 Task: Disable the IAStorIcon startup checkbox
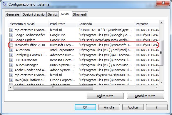pyautogui.click(x=11, y=50)
